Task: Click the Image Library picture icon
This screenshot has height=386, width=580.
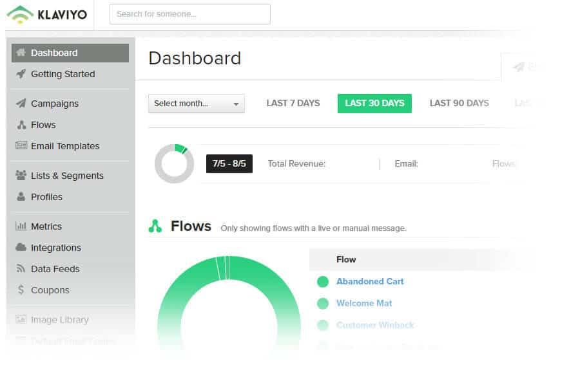Action: (21, 319)
